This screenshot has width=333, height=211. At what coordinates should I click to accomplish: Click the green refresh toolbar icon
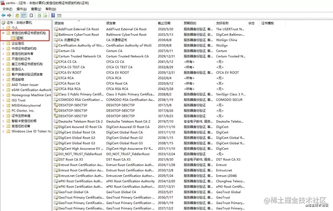point(39,15)
